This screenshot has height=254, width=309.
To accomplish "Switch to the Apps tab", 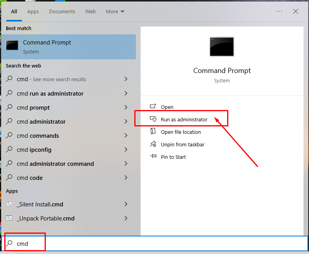I will click(33, 12).
